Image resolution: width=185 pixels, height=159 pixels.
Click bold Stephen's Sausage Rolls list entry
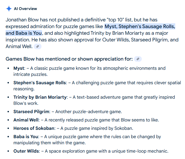pos(40,83)
